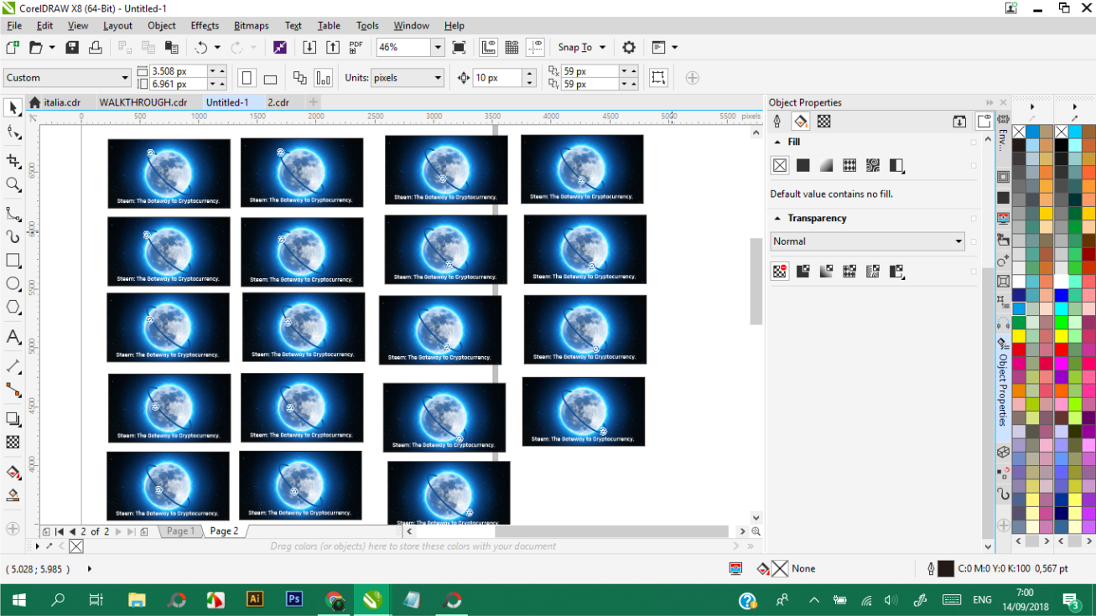Toggle Show Rulers button
1096x616 pixels.
click(x=488, y=48)
